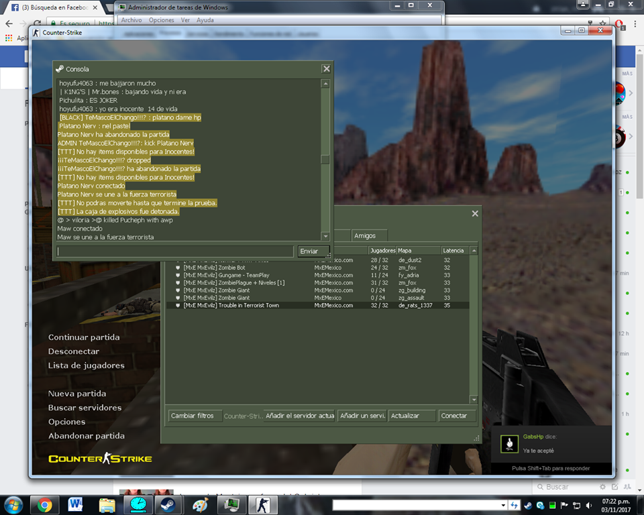This screenshot has width=644, height=515.
Task: Click the Windows Start orb
Action: tap(13, 505)
